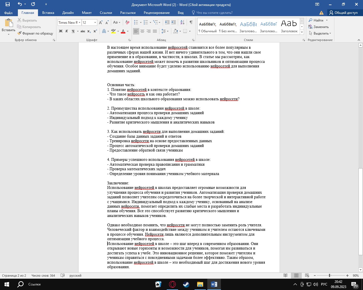Undo the last action
The width and height of the screenshot is (363, 290).
pyautogui.click(x=20, y=4)
